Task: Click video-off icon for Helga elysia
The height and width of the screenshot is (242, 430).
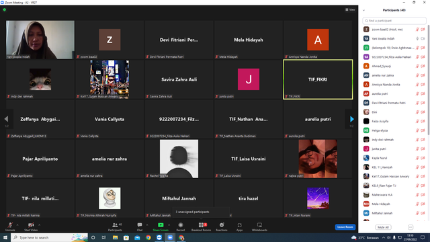Action: coord(423,130)
